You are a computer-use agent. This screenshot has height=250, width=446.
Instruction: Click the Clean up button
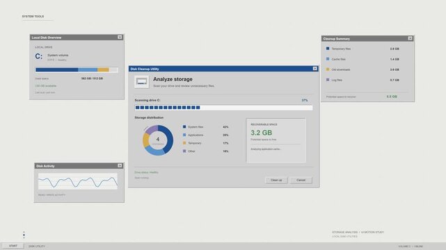(x=276, y=180)
